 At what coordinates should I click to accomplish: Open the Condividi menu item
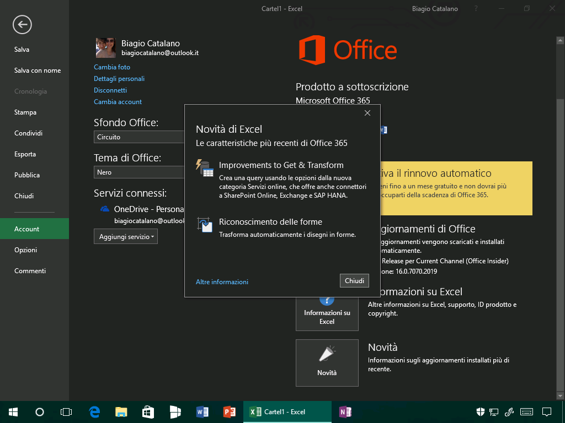(x=29, y=133)
